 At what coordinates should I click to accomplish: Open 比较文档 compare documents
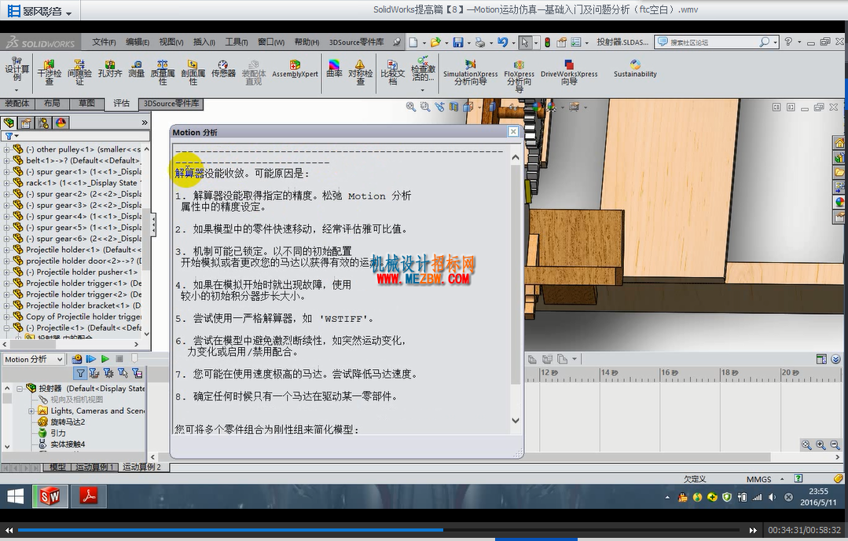click(x=393, y=72)
